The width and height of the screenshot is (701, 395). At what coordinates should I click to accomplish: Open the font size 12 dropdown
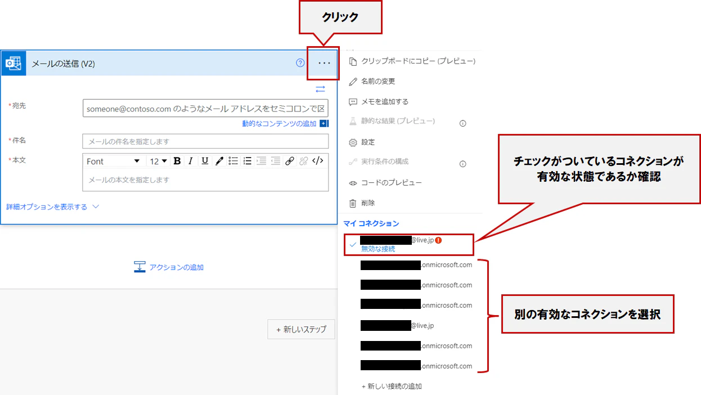coord(158,161)
